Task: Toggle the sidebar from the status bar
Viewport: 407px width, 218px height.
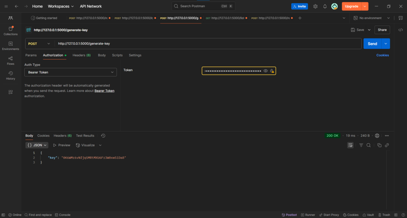Action: point(3,215)
